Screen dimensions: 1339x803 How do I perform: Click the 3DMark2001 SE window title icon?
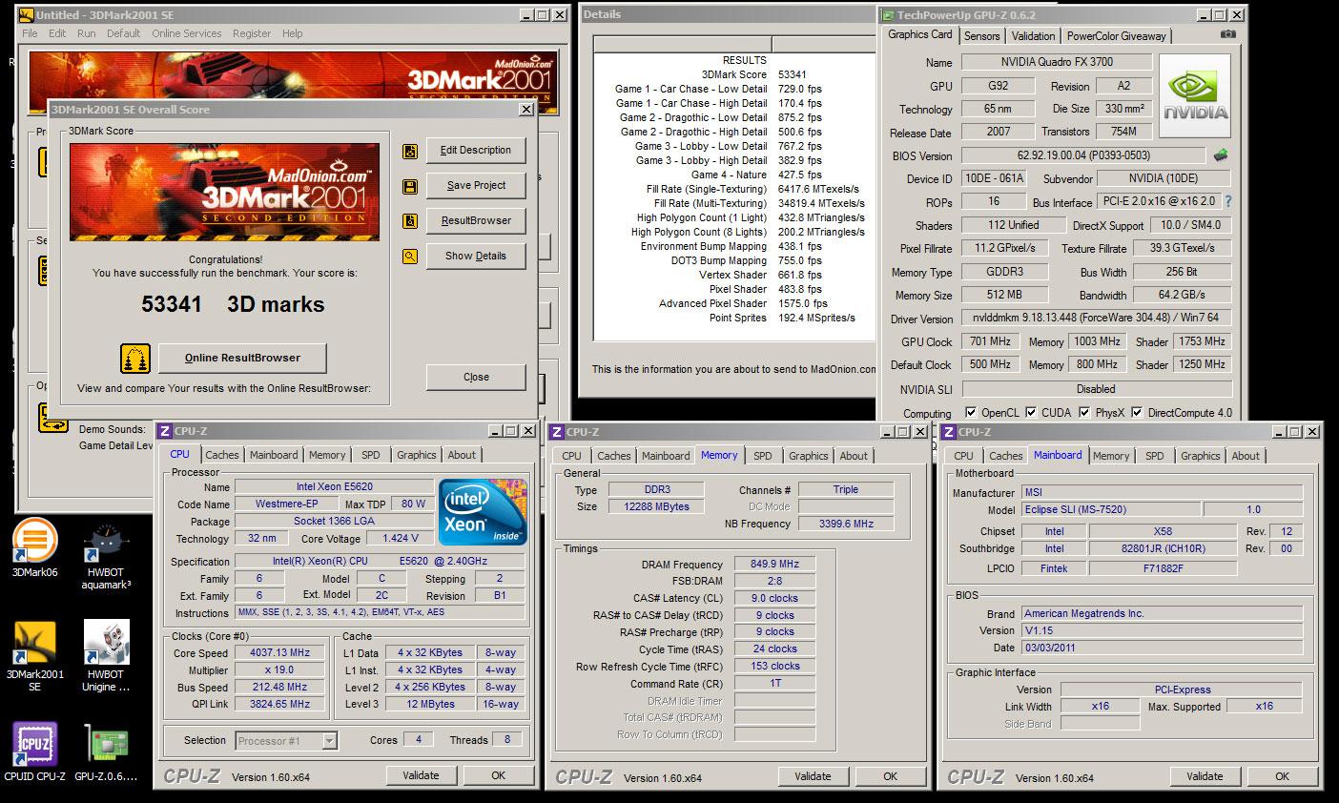click(x=26, y=15)
